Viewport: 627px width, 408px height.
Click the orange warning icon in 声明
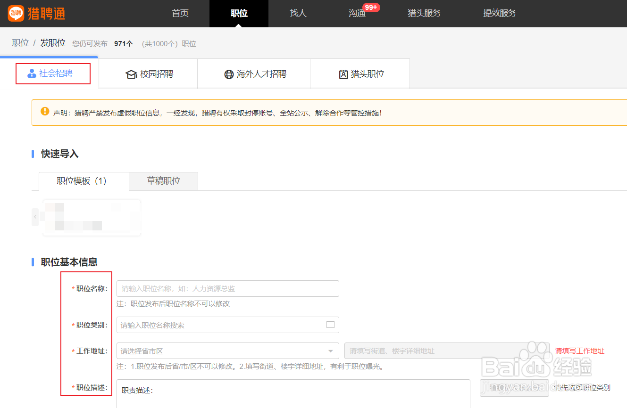(45, 111)
